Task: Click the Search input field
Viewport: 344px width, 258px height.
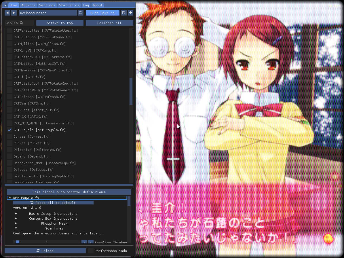Action: (19, 23)
